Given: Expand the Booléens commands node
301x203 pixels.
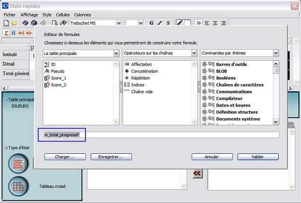Looking at the screenshot, I should click(205, 78).
